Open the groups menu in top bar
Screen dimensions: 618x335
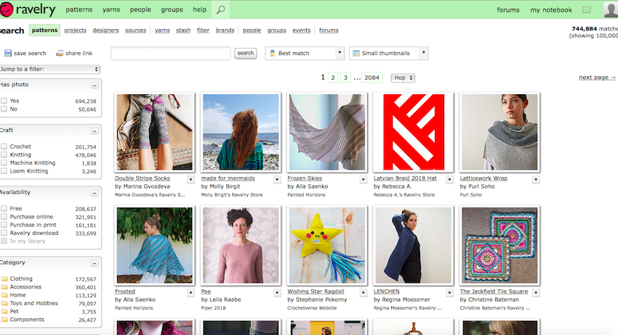172,9
